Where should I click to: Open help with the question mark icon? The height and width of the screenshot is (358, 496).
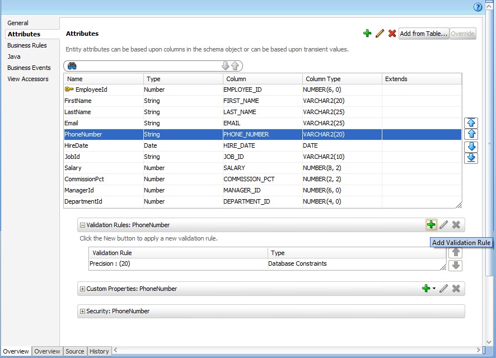pos(478,7)
